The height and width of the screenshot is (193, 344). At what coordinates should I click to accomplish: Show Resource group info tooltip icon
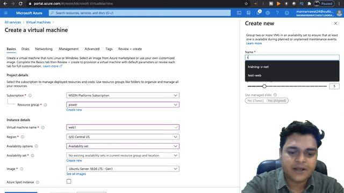pos(45,105)
